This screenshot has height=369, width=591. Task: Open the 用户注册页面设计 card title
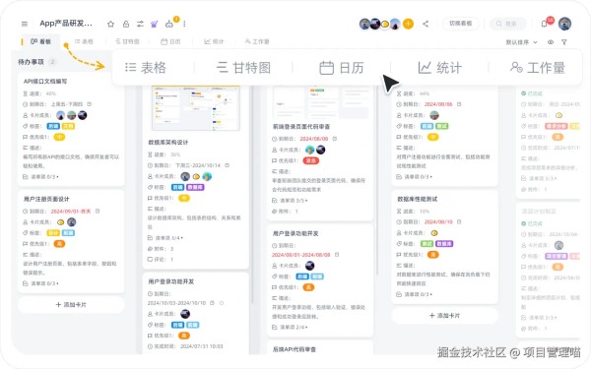(46, 199)
